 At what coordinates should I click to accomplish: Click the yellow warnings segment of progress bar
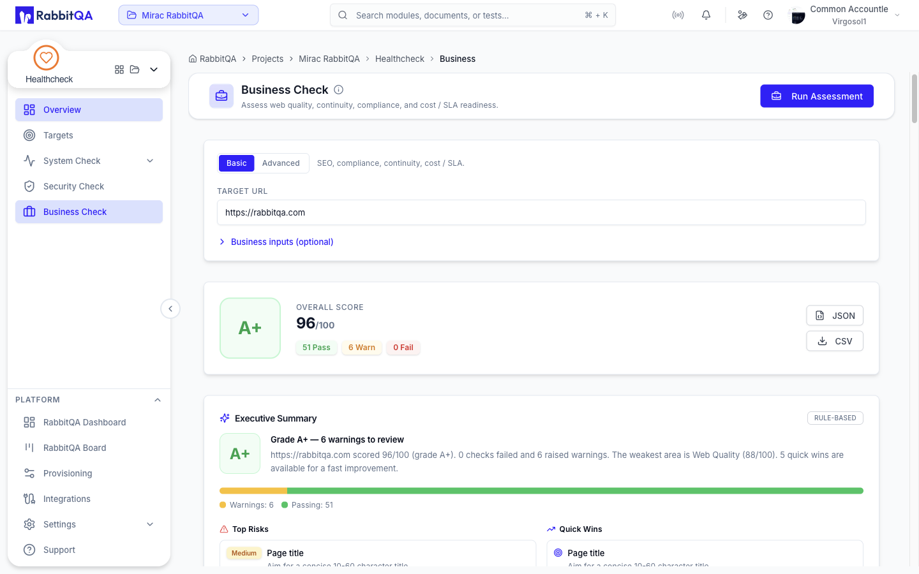[x=253, y=491]
